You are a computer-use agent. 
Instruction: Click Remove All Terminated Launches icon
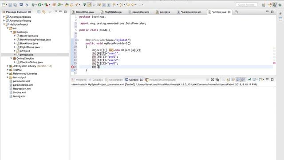point(217,80)
